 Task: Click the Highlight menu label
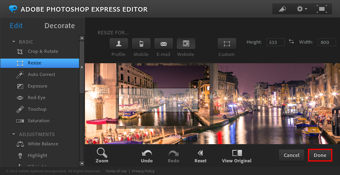[37, 155]
